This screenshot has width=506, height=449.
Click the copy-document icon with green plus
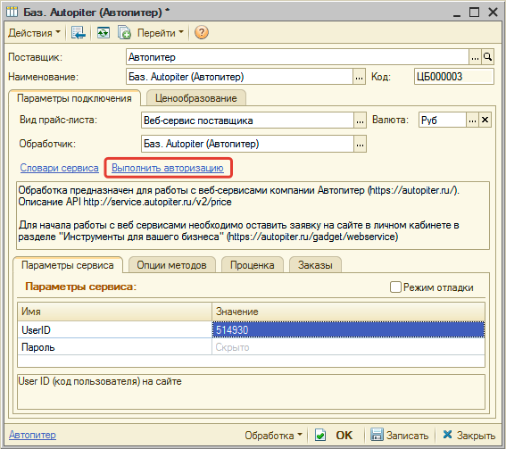pyautogui.click(x=124, y=33)
